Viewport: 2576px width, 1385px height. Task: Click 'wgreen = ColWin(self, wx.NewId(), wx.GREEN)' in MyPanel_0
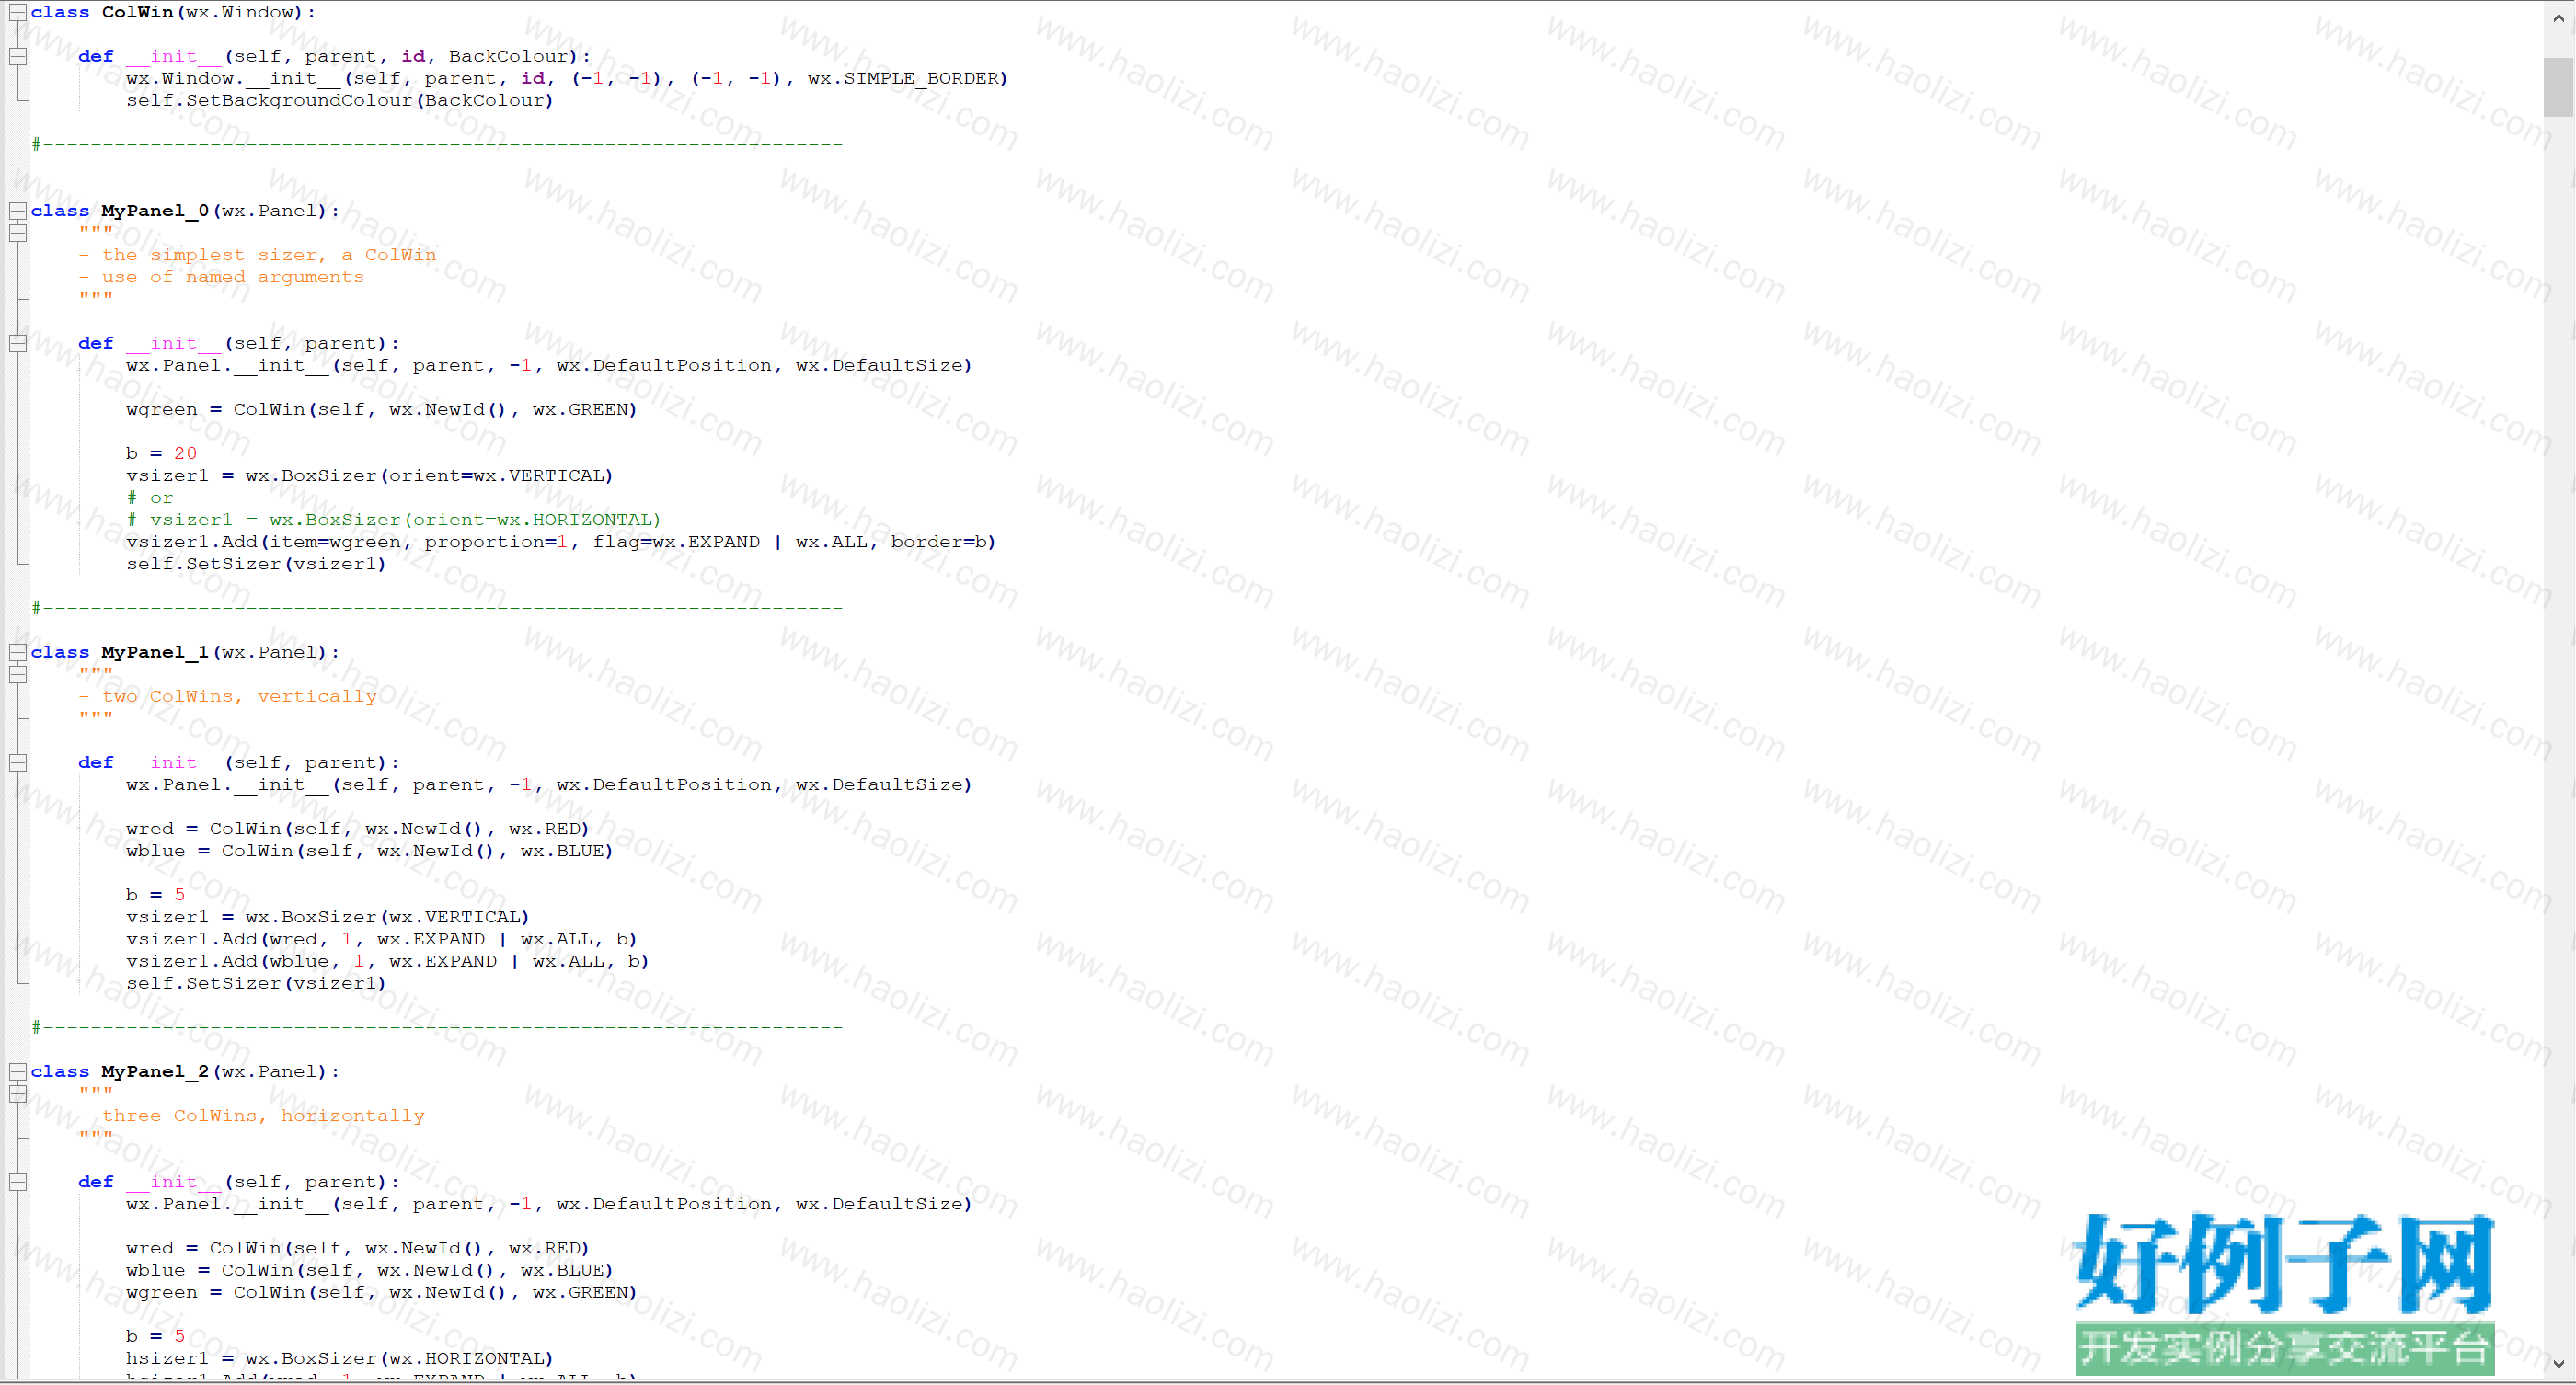381,409
